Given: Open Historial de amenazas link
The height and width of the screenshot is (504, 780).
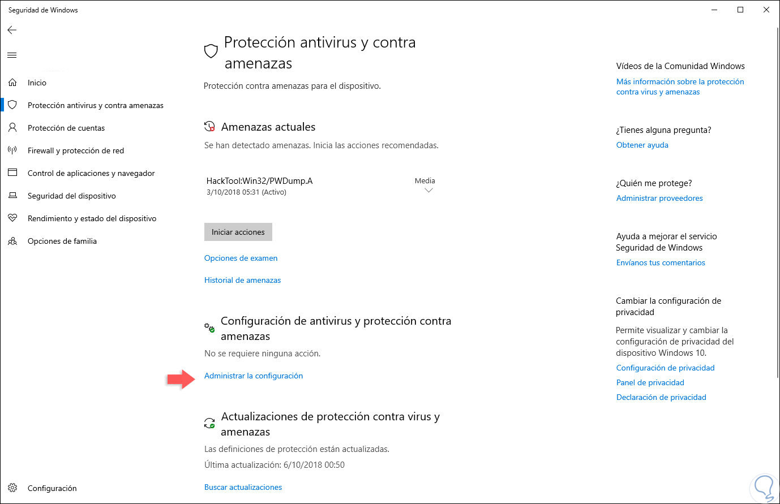Looking at the screenshot, I should coord(242,280).
